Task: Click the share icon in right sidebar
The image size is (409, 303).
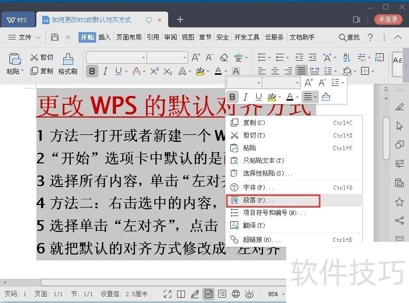Action: 400,221
